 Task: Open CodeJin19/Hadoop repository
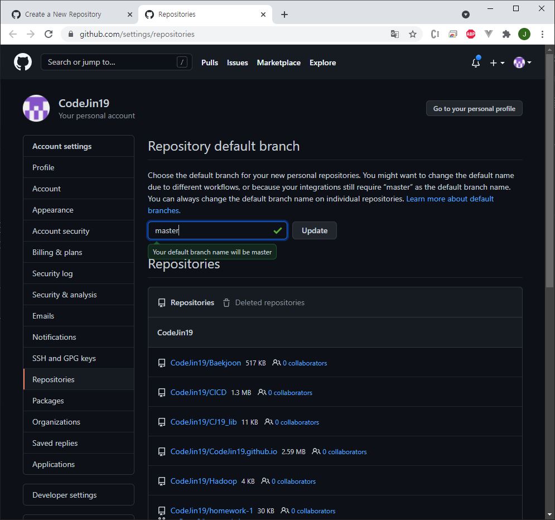coord(204,481)
